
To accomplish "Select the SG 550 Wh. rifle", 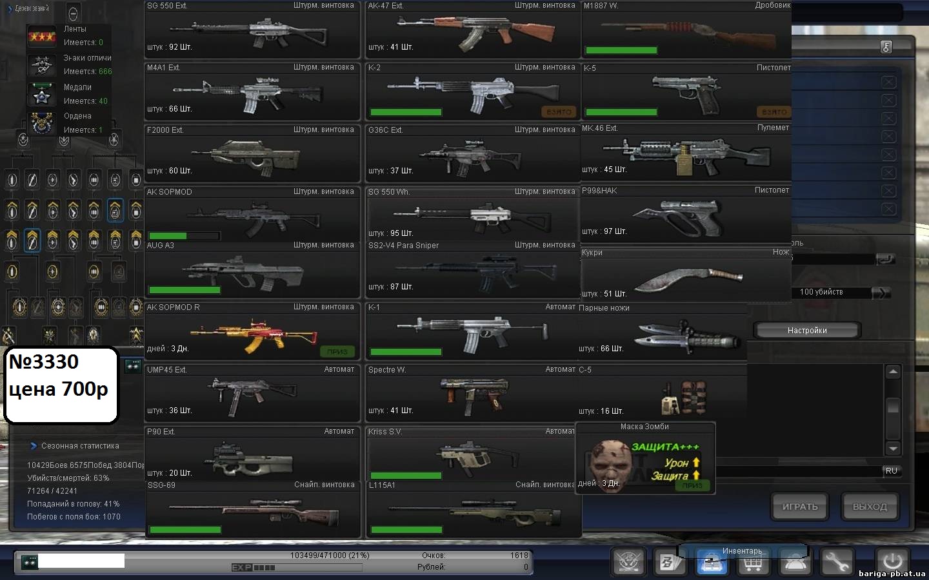I will pos(473,213).
